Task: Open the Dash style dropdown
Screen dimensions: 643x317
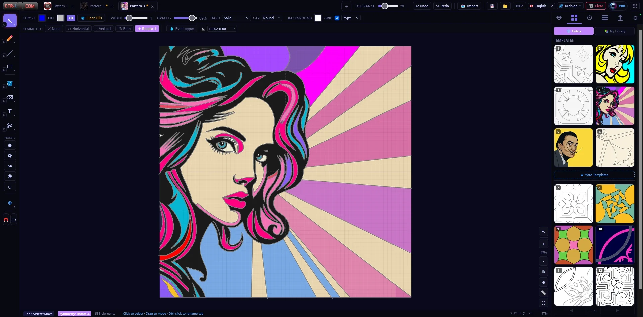Action: click(x=236, y=18)
